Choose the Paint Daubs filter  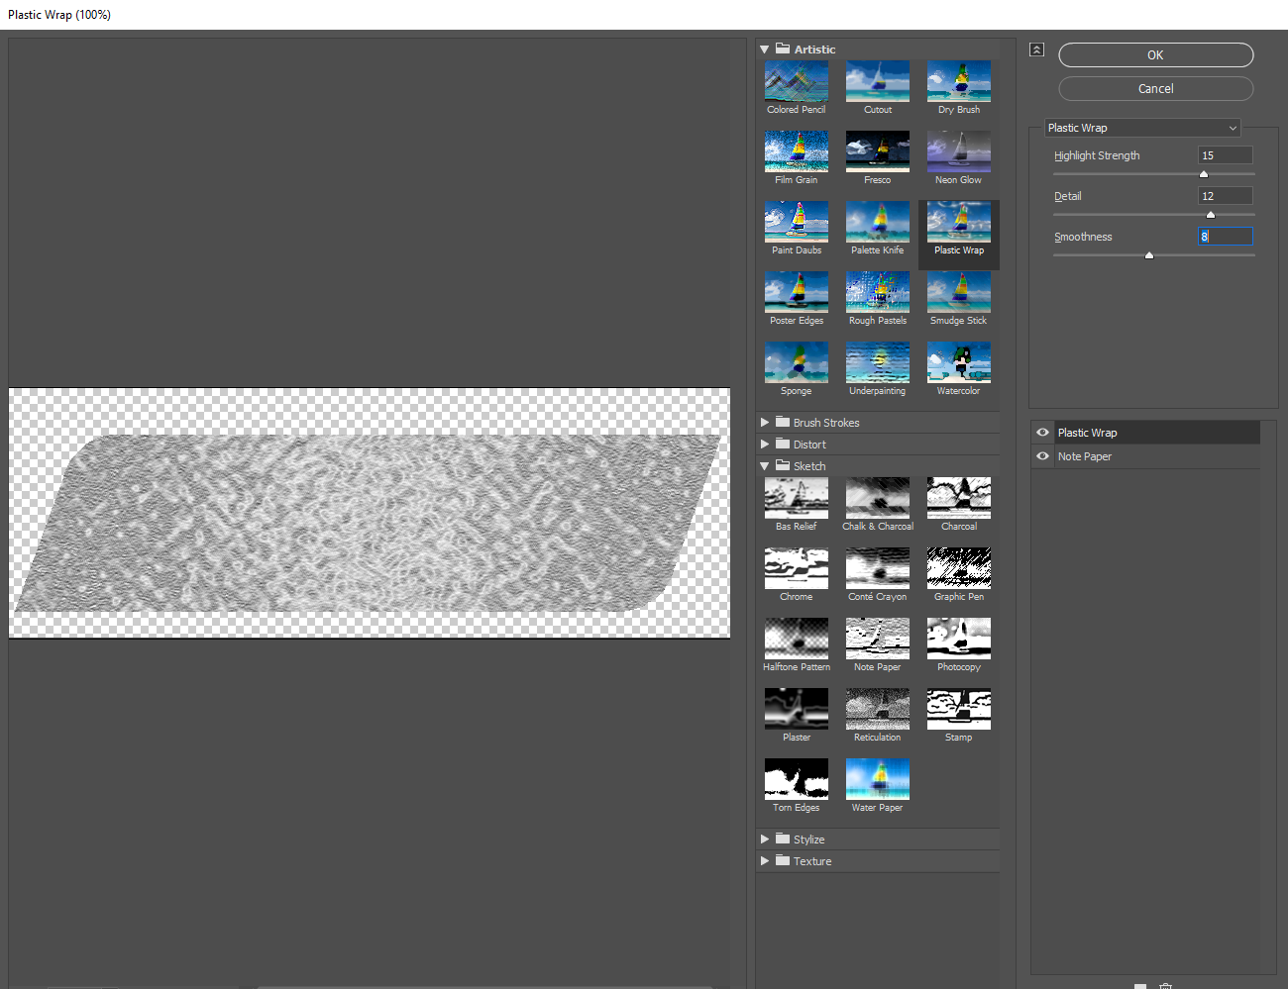tap(796, 221)
